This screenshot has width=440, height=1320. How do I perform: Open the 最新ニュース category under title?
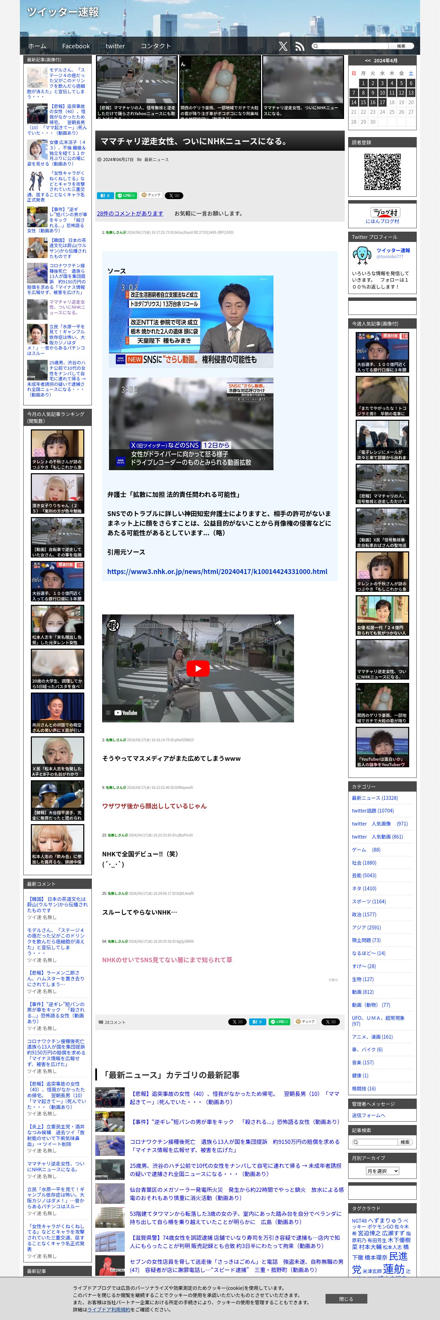156,160
